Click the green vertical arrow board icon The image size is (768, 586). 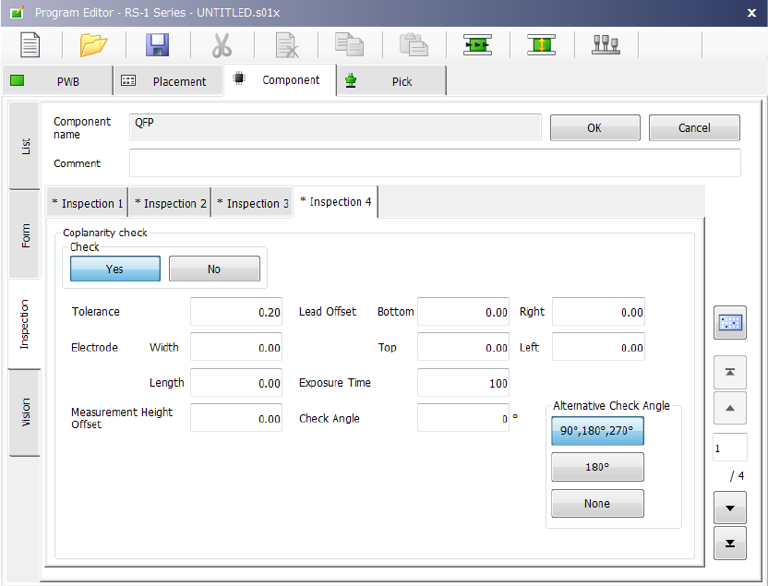coord(541,45)
